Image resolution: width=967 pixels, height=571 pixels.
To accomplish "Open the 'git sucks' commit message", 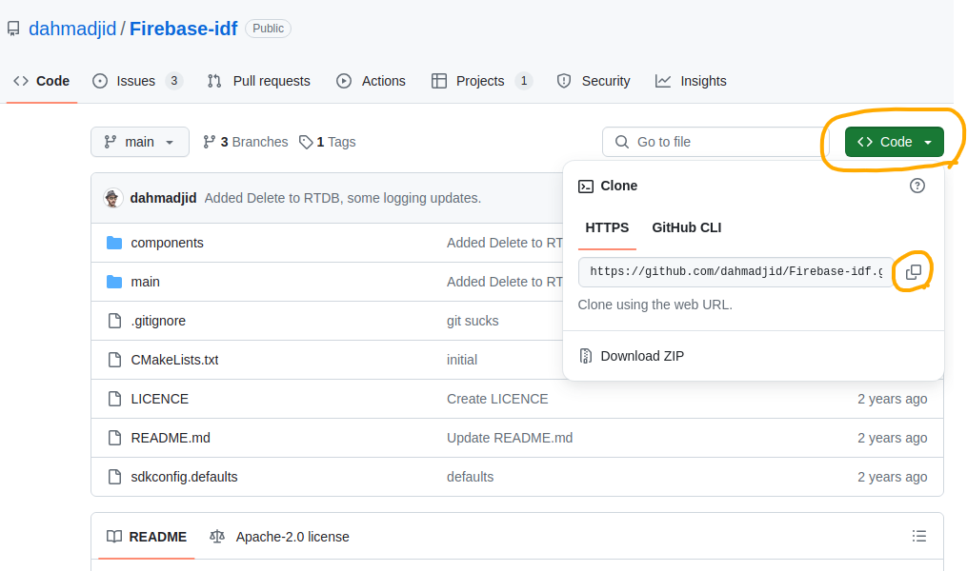I will point(473,321).
